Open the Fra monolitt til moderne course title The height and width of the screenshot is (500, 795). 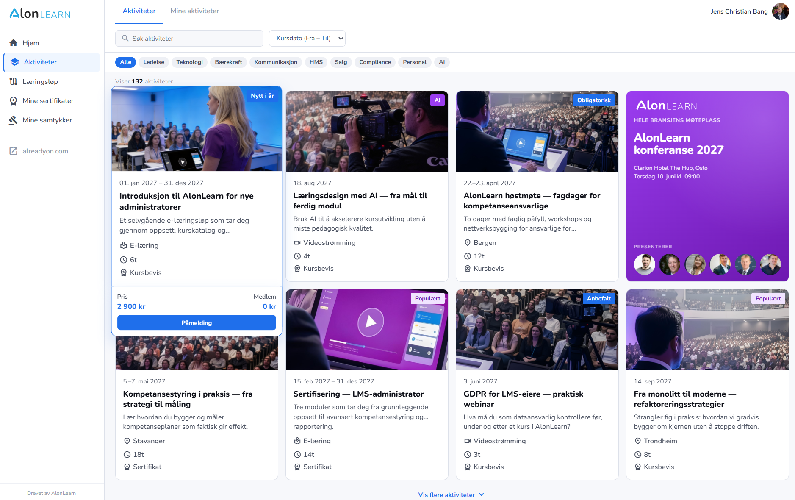tap(685, 399)
